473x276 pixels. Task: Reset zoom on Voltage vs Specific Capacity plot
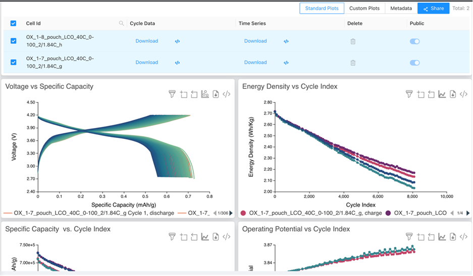coord(194,94)
